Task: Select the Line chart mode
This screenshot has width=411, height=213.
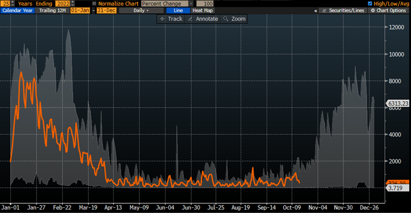Action: tap(178, 10)
